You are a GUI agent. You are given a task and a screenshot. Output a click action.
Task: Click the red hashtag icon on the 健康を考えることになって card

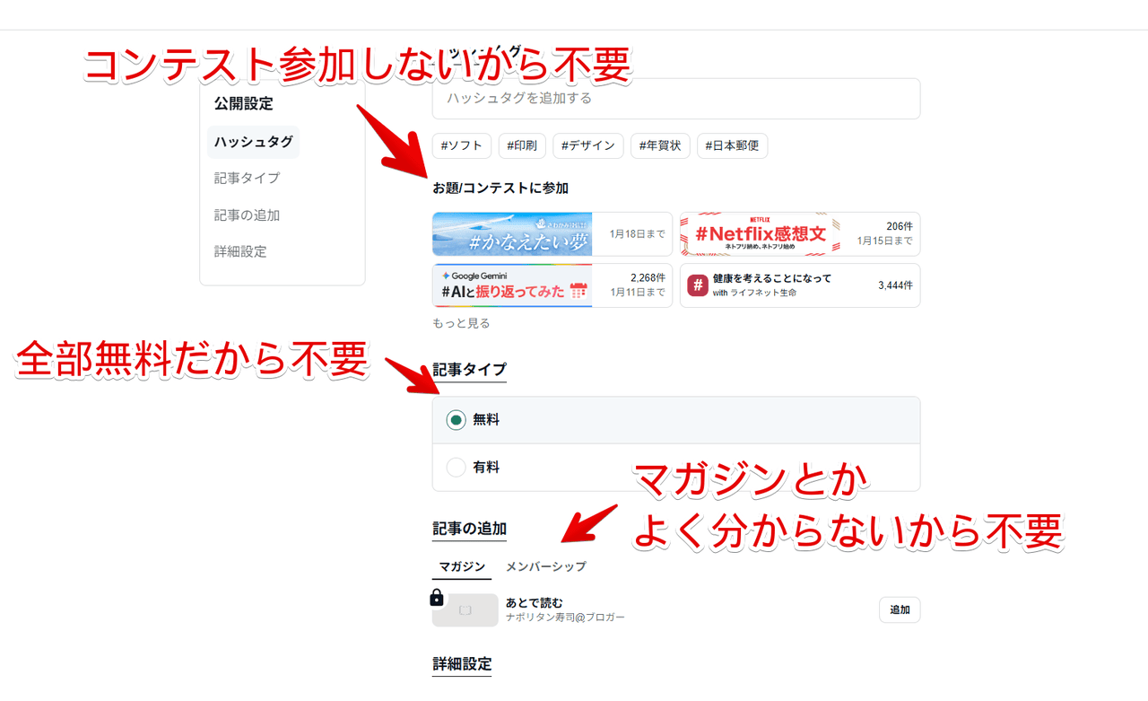[698, 285]
